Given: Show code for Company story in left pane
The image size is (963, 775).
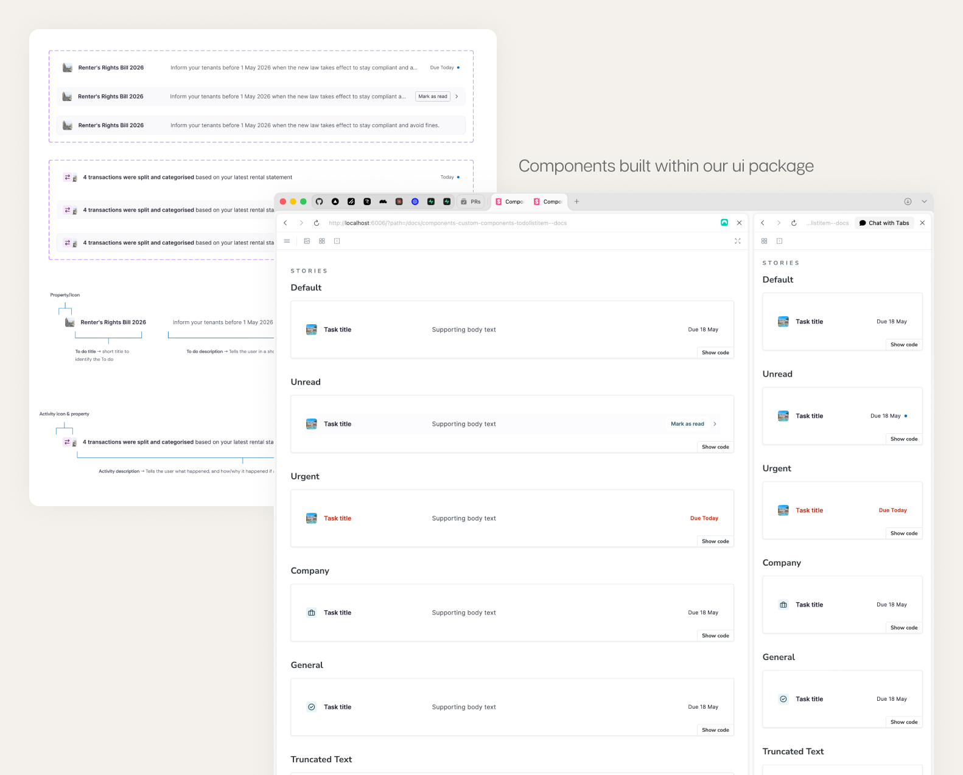Looking at the screenshot, I should coord(715,636).
